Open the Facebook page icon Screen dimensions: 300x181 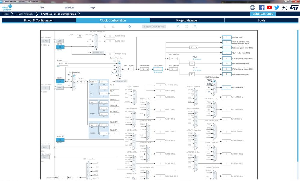(262, 7)
